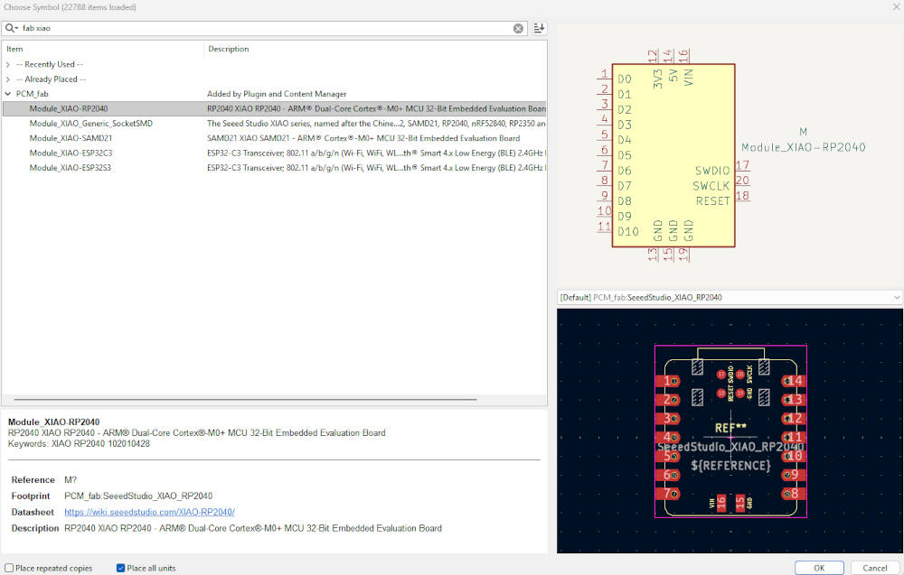The width and height of the screenshot is (904, 575).
Task: Clear the search text with the X icon
Action: (518, 28)
